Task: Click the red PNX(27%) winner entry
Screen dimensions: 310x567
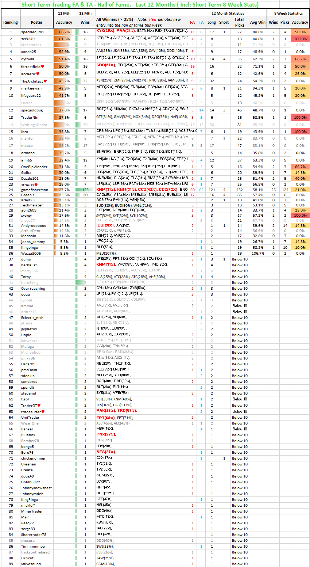Action: (106, 435)
